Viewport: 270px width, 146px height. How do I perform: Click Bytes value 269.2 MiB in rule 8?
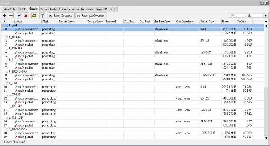(x=229, y=75)
